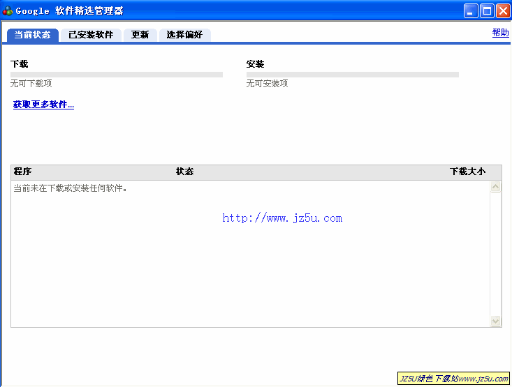Click the Google Pack title bar icon

pos(8,10)
